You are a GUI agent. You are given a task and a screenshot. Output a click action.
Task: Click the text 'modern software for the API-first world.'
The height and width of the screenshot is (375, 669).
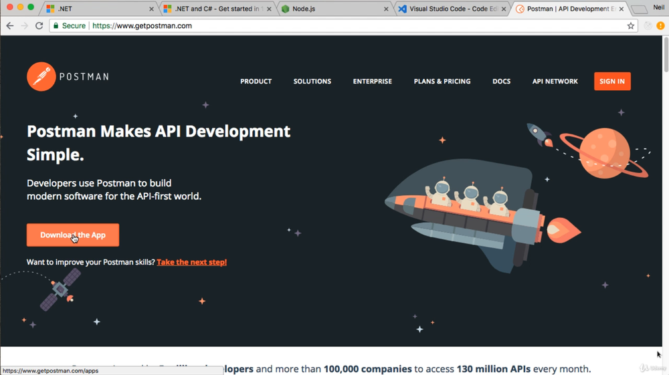click(x=114, y=196)
